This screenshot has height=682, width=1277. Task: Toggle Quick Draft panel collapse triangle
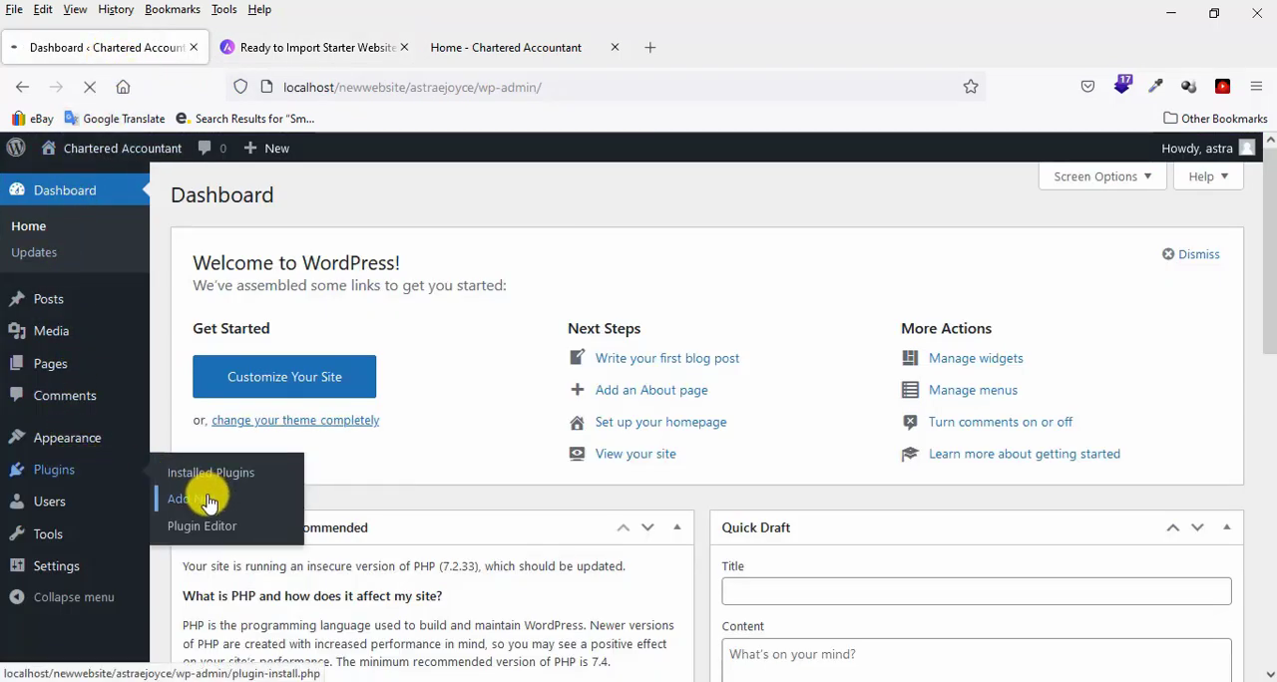click(x=1227, y=527)
